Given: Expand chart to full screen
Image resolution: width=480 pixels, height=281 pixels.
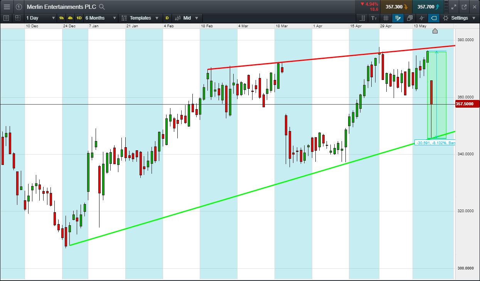Looking at the screenshot, I should [453, 7].
